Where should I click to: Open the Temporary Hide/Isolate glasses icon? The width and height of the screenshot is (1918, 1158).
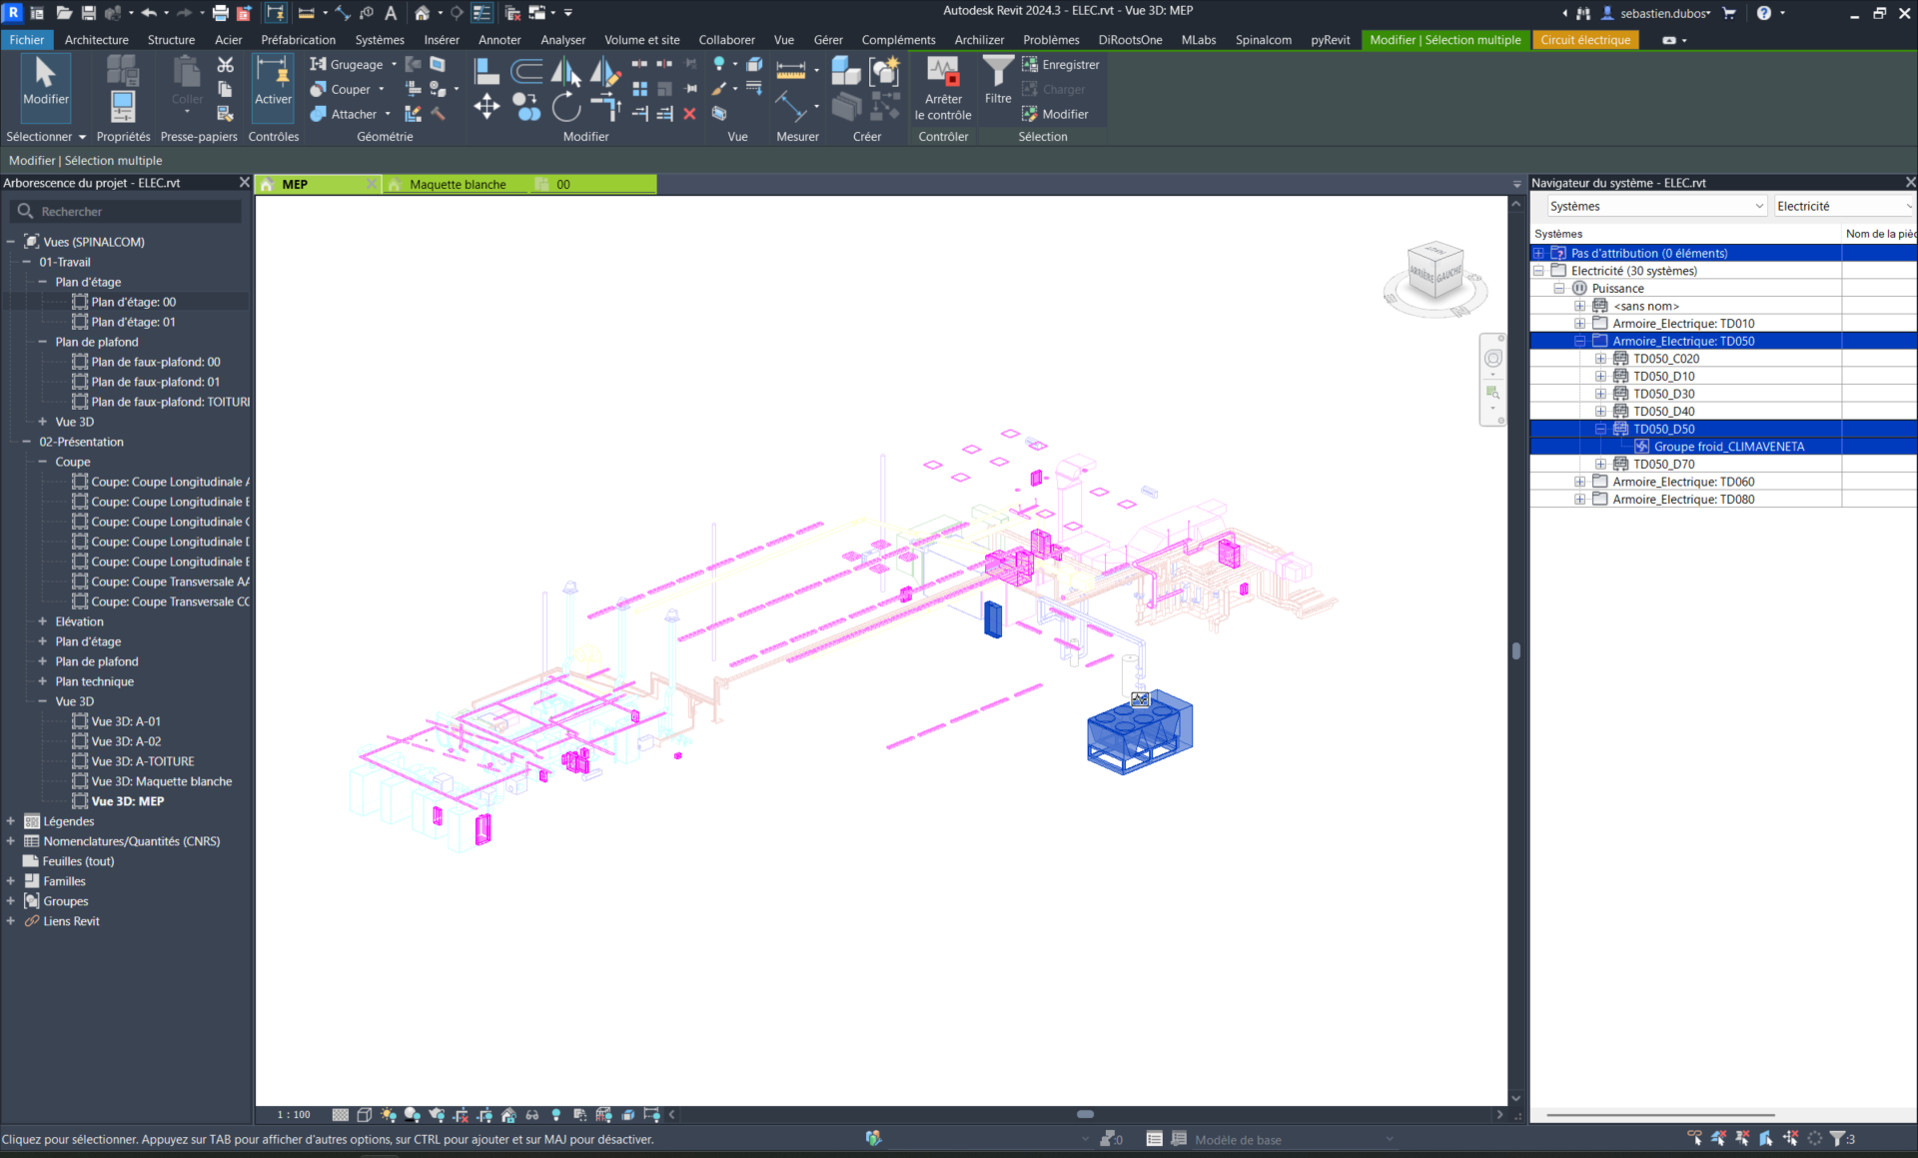tap(532, 1115)
